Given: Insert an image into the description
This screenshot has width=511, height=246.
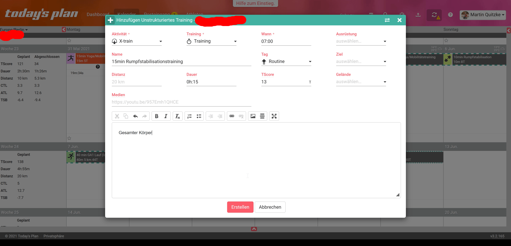Looking at the screenshot, I should click(253, 116).
